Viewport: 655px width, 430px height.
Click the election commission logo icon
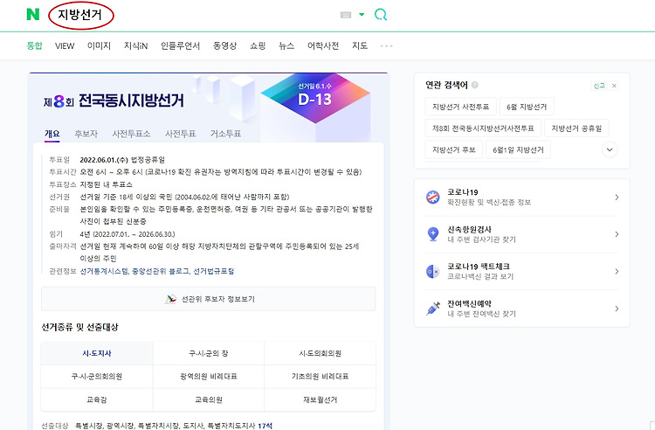coord(170,299)
